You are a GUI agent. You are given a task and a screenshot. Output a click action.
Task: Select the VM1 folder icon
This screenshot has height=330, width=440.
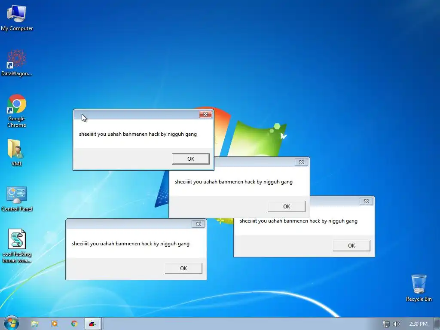click(x=16, y=153)
